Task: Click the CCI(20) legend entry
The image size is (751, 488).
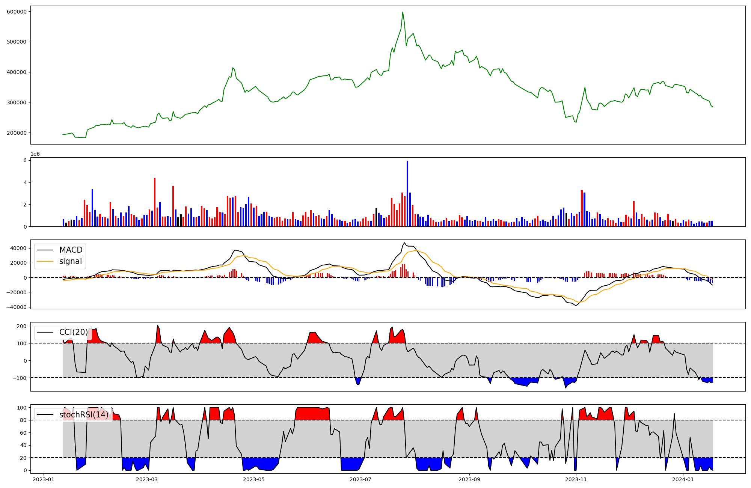Action: (x=73, y=332)
